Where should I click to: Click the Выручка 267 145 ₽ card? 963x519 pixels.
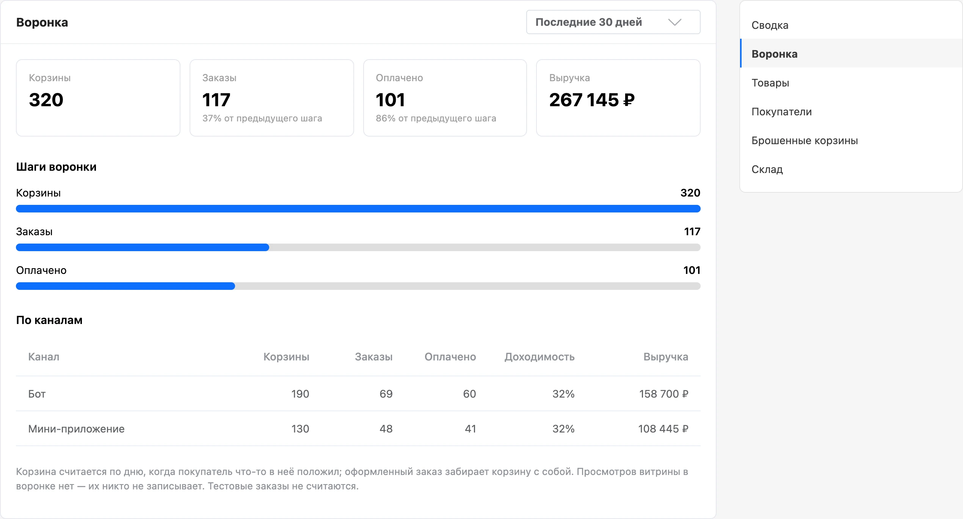pyautogui.click(x=618, y=98)
